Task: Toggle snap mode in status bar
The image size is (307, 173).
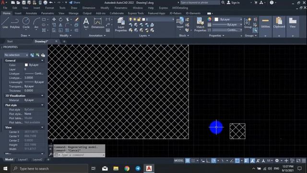Action: click(193, 161)
